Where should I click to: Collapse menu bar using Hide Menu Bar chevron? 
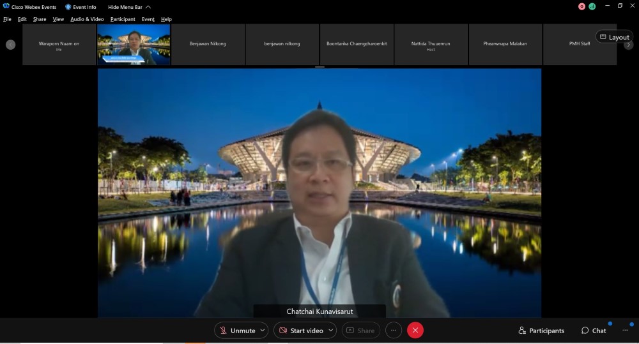tap(148, 7)
